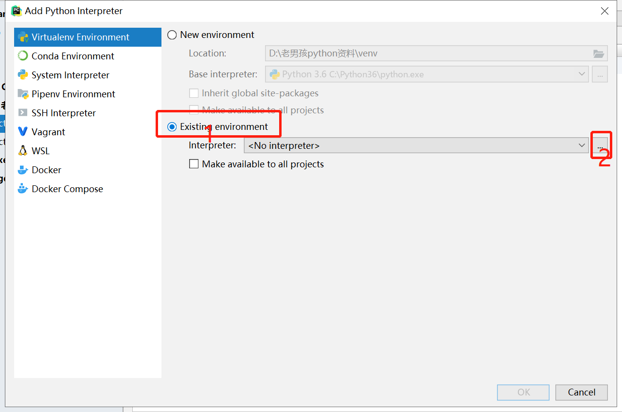
Task: Click the Interpreter browse ellipsis button
Action: (x=600, y=145)
